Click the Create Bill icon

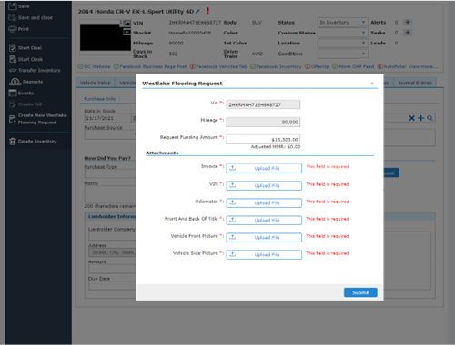click(x=13, y=104)
